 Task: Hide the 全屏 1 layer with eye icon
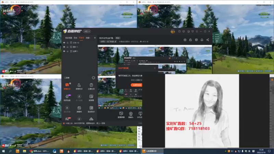pos(64,51)
